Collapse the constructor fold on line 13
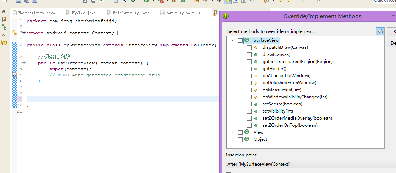Image resolution: width=396 pixels, height=173 pixels. [x=24, y=63]
